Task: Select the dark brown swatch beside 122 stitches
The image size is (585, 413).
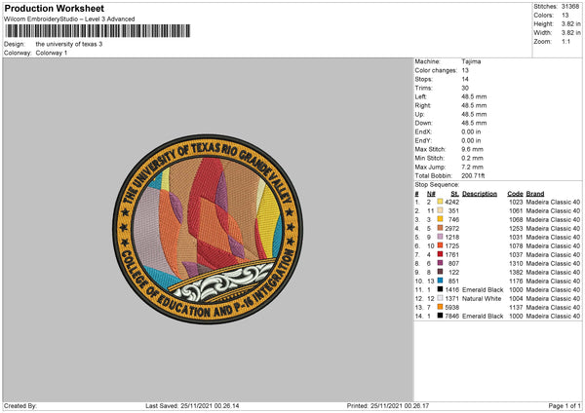Action: [x=440, y=272]
